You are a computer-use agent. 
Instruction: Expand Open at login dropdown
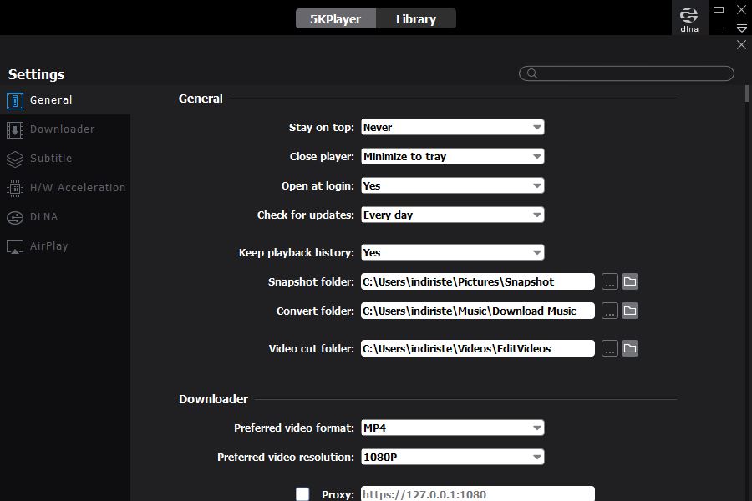[452, 186]
